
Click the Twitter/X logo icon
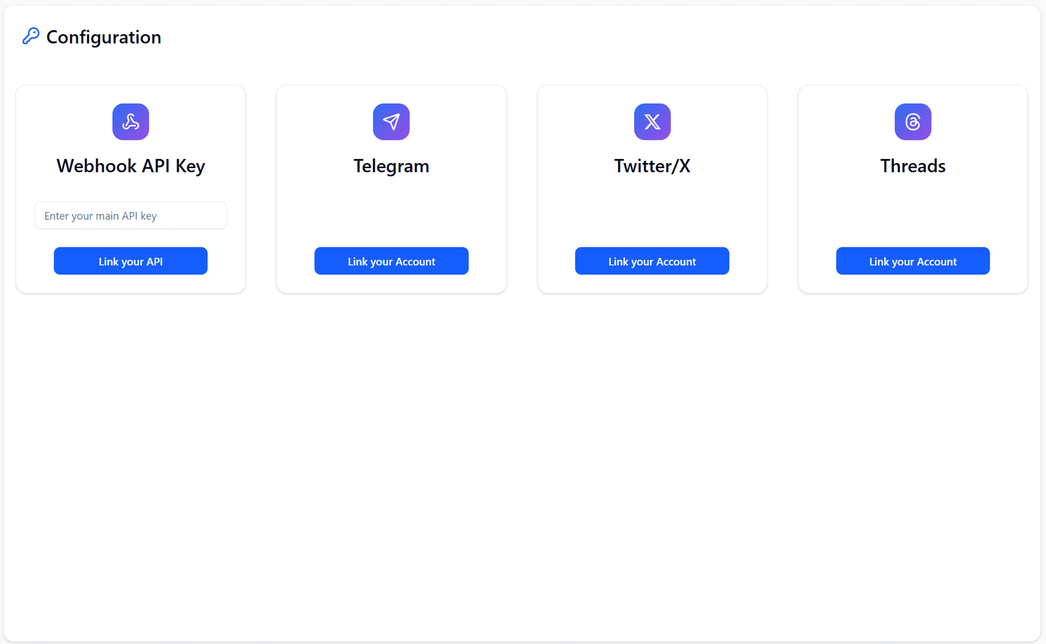point(652,122)
